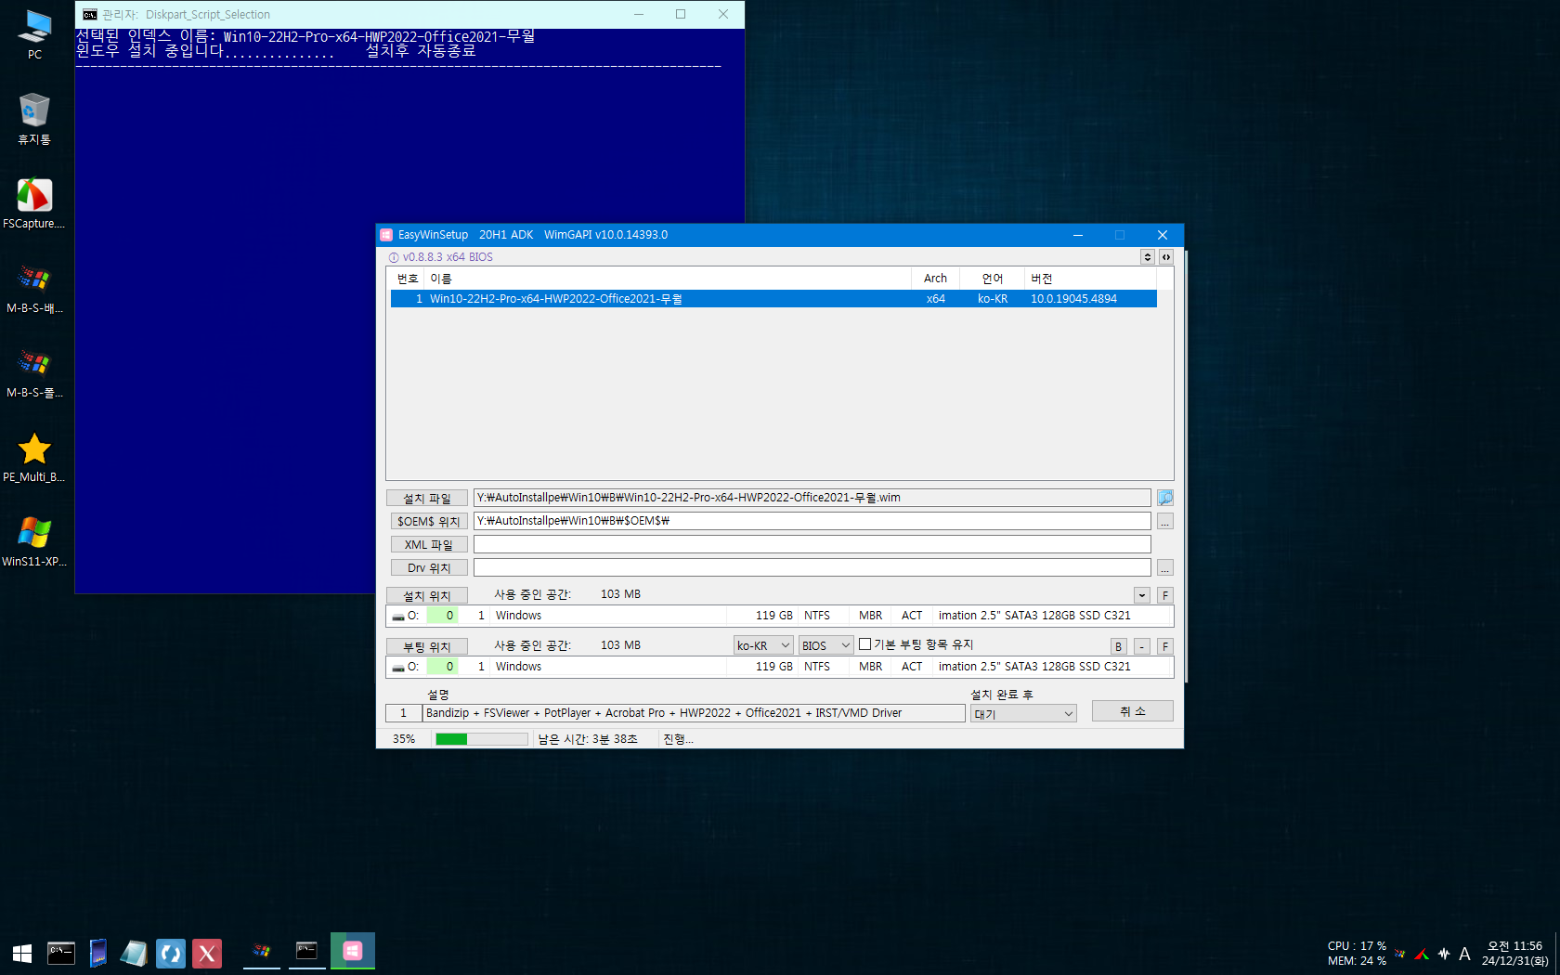Click the green installation progress bar
The width and height of the screenshot is (1560, 975).
point(481,739)
